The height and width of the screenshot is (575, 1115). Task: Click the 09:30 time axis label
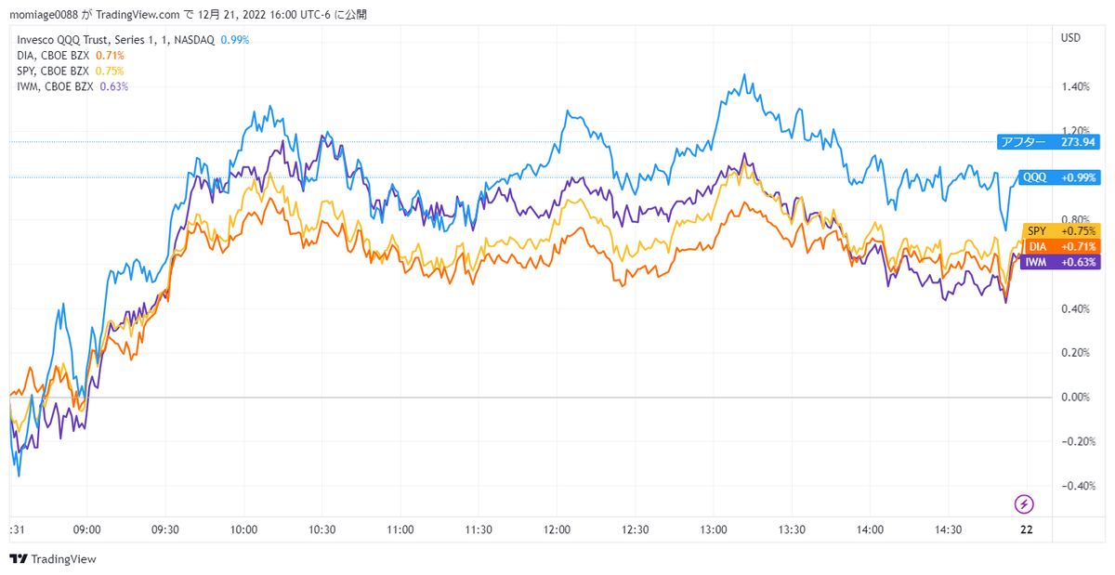tap(164, 529)
